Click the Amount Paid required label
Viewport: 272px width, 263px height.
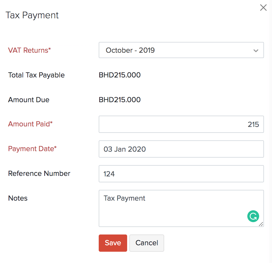tap(30, 124)
